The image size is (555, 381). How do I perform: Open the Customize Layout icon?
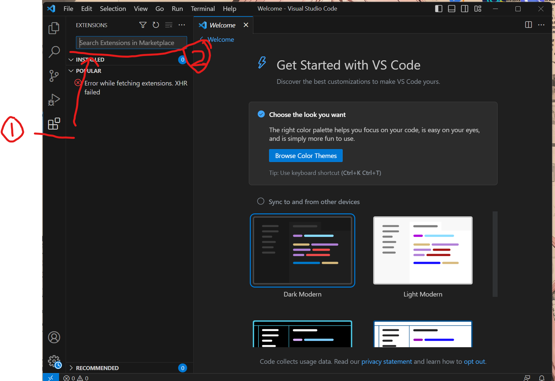478,9
